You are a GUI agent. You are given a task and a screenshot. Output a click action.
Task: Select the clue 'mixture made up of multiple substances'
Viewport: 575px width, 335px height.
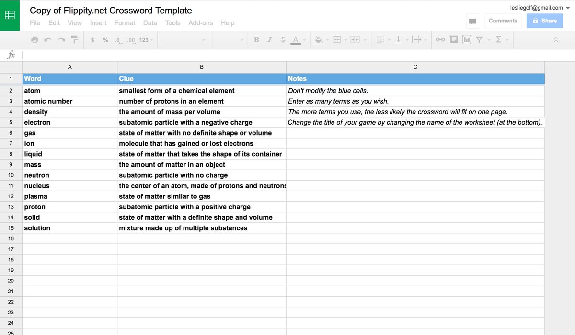202,228
